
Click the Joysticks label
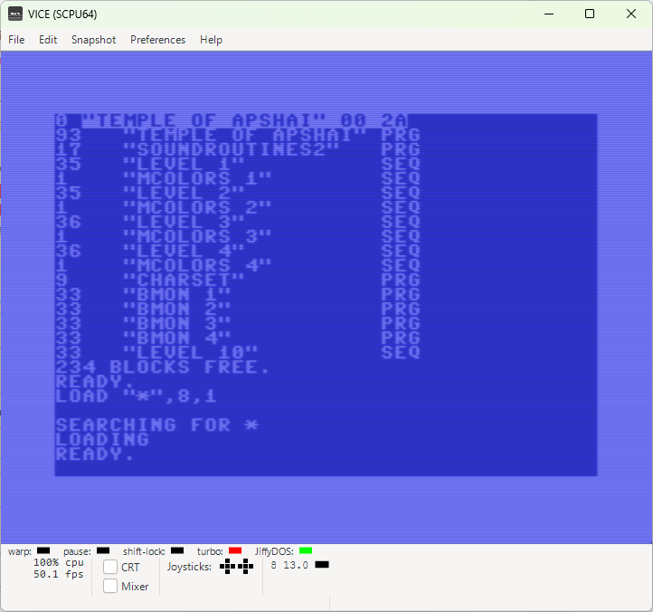pos(189,567)
